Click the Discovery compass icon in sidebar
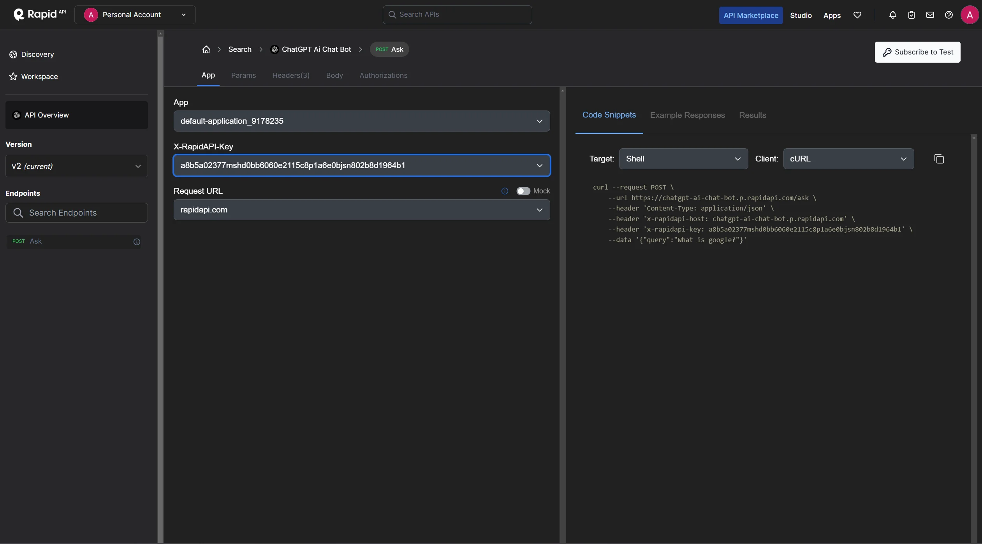The image size is (982, 544). 13,54
